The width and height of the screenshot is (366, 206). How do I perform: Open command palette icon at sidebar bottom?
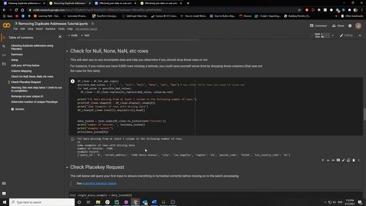4,184
